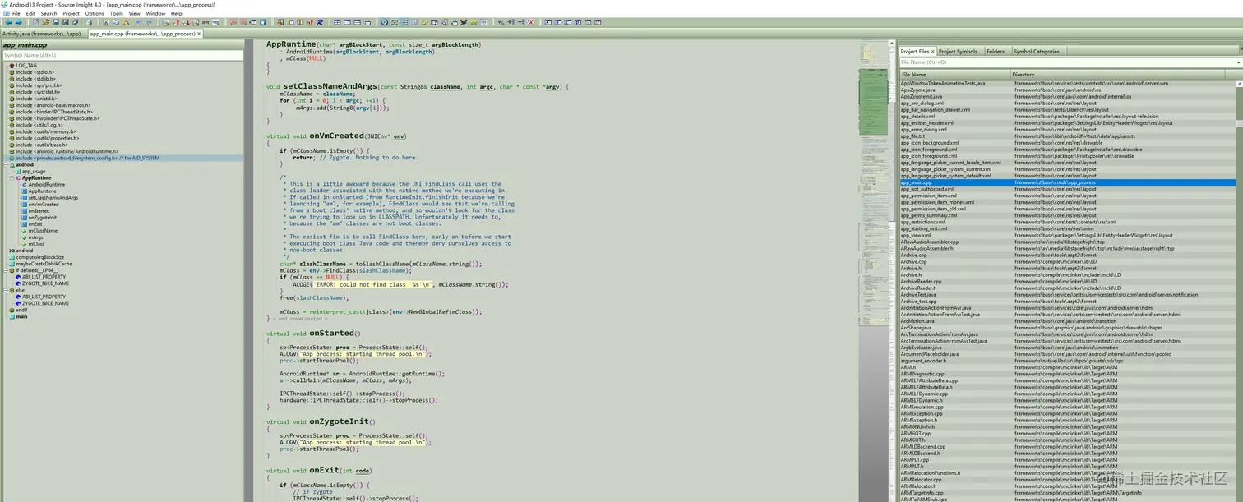The width and height of the screenshot is (1243, 502).
Task: Click the Redo toolbar icon
Action: [x=149, y=22]
